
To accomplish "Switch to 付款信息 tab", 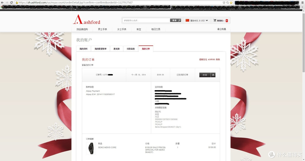I will tap(131, 49).
